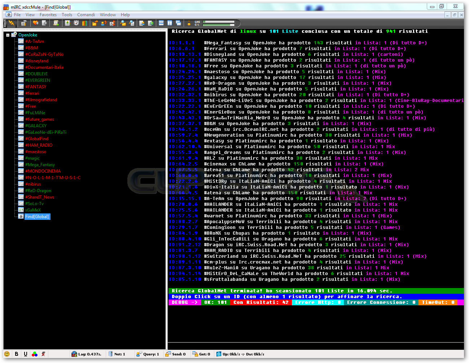Select the xGaMeX query window
Image resolution: width=469 pixels, height=363 pixels.
click(33, 210)
